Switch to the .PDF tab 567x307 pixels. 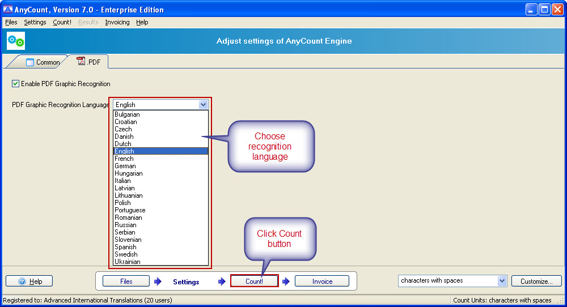click(x=88, y=62)
